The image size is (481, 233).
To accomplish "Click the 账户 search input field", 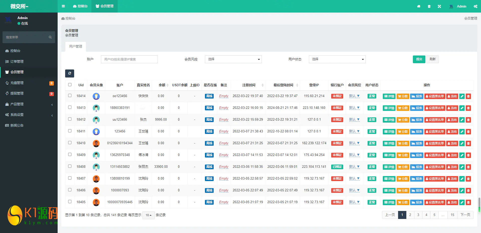I will coord(129,59).
